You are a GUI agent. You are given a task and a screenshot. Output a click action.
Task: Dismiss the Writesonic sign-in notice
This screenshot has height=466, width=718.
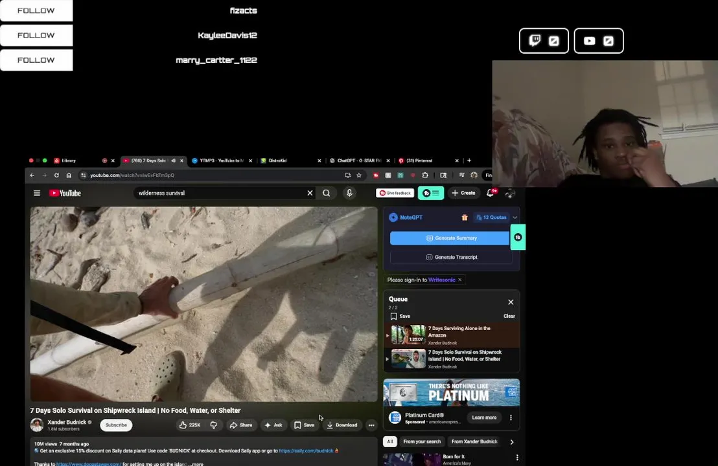(459, 280)
